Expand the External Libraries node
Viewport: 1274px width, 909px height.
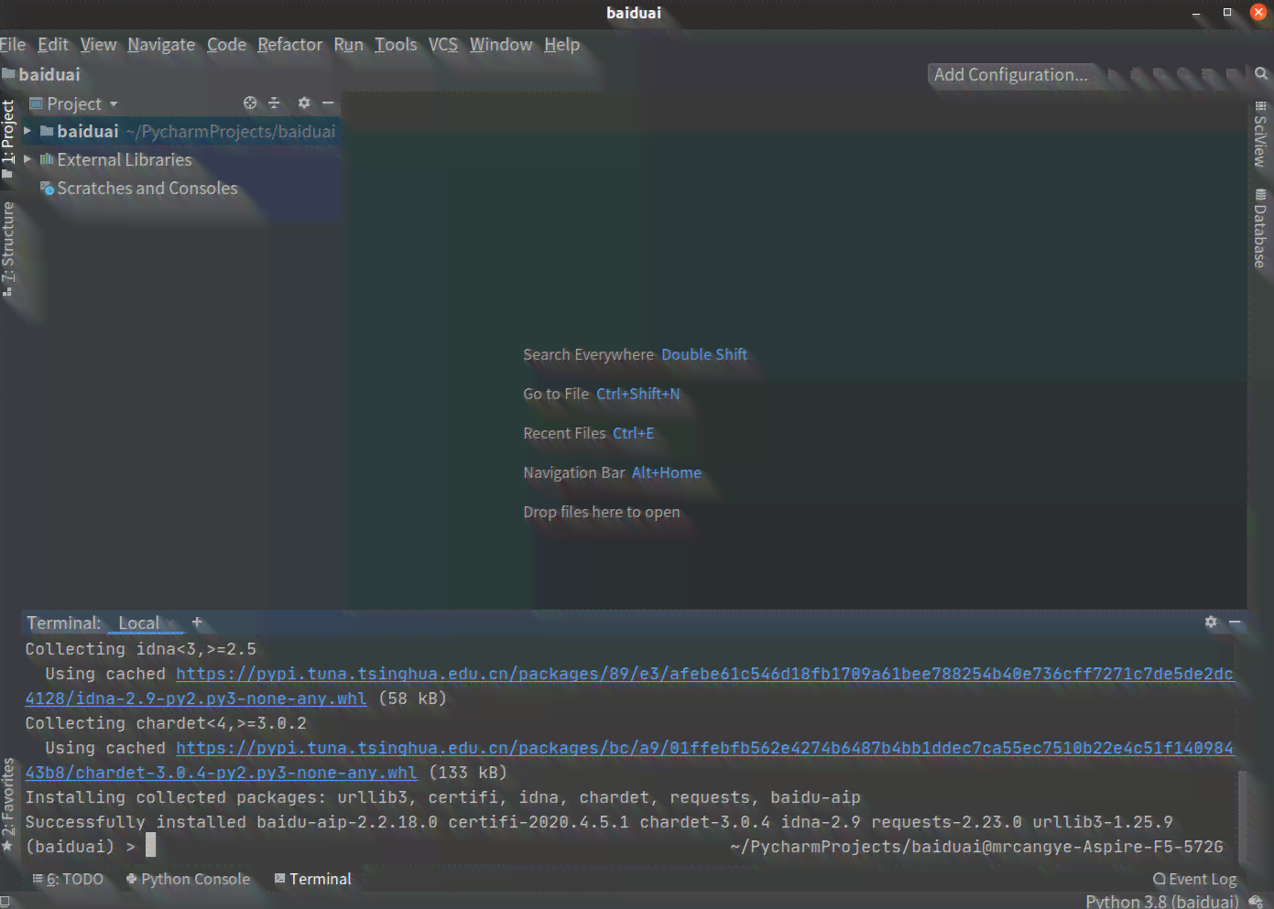(x=27, y=159)
